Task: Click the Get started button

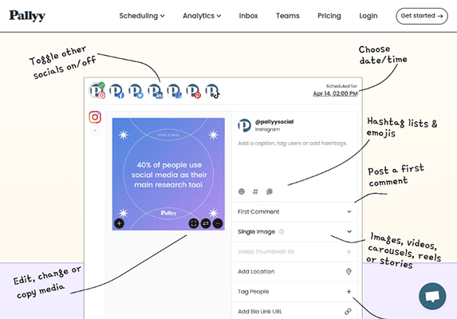Action: pyautogui.click(x=422, y=16)
